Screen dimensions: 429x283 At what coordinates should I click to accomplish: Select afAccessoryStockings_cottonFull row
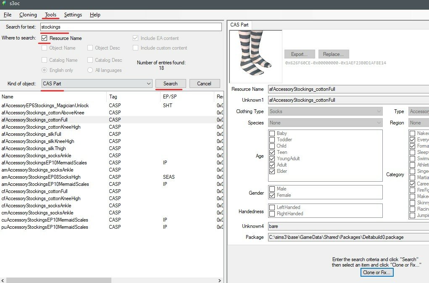coord(112,119)
